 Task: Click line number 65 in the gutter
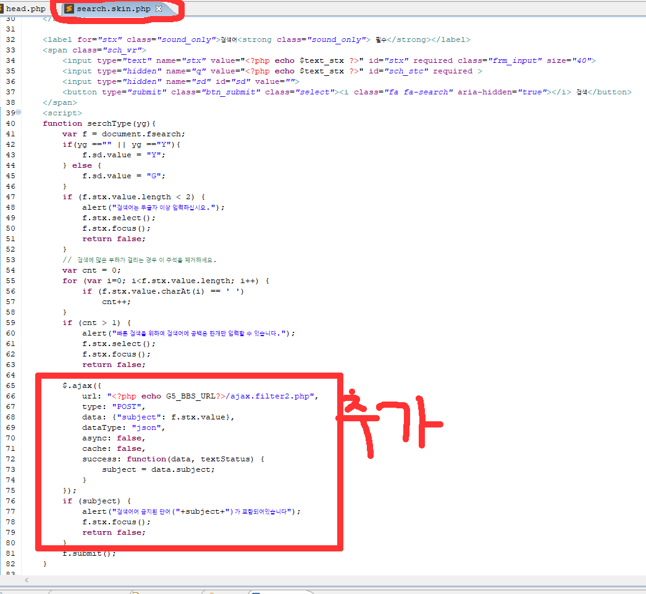click(x=9, y=386)
